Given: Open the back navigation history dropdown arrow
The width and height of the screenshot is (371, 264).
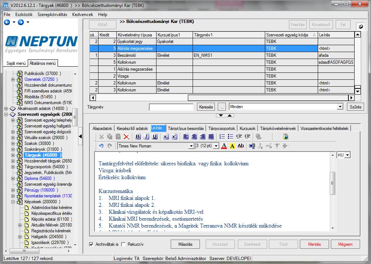Looking at the screenshot, I should pyautogui.click(x=14, y=22).
